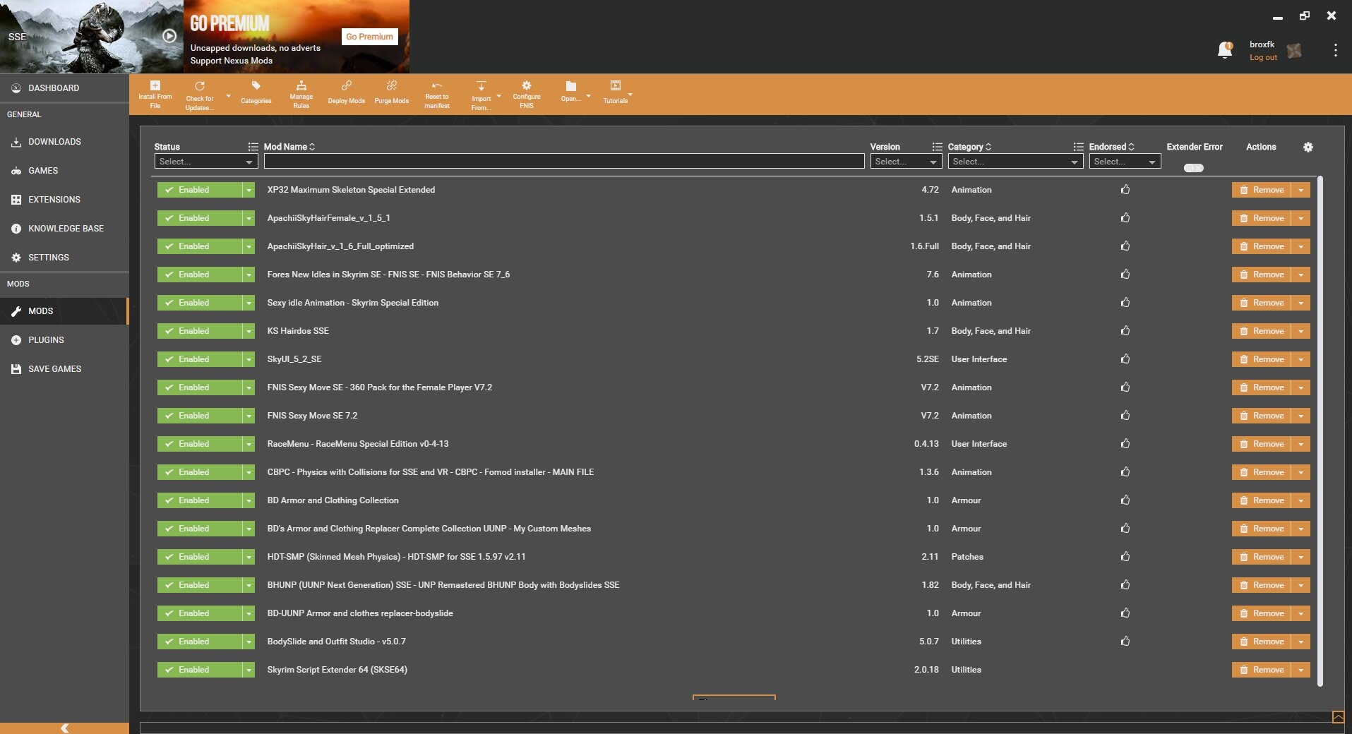This screenshot has width=1352, height=734.
Task: Open Extensions page in sidebar
Action: (64, 200)
